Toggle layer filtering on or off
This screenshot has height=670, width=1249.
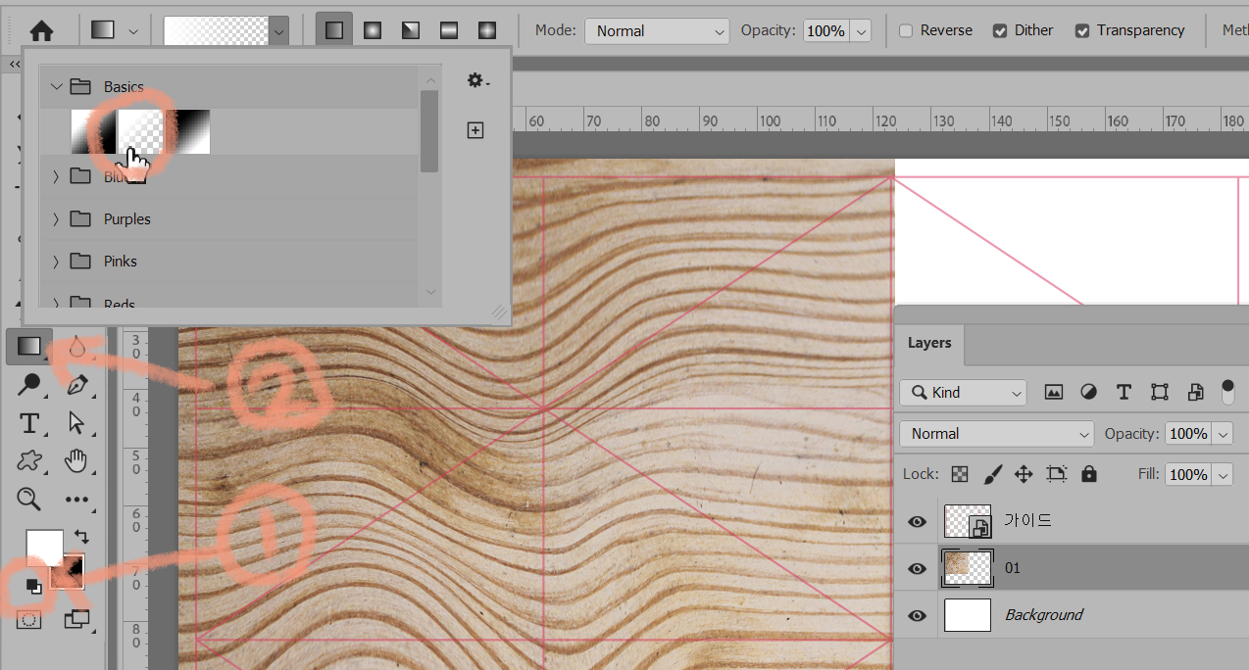pos(1227,392)
